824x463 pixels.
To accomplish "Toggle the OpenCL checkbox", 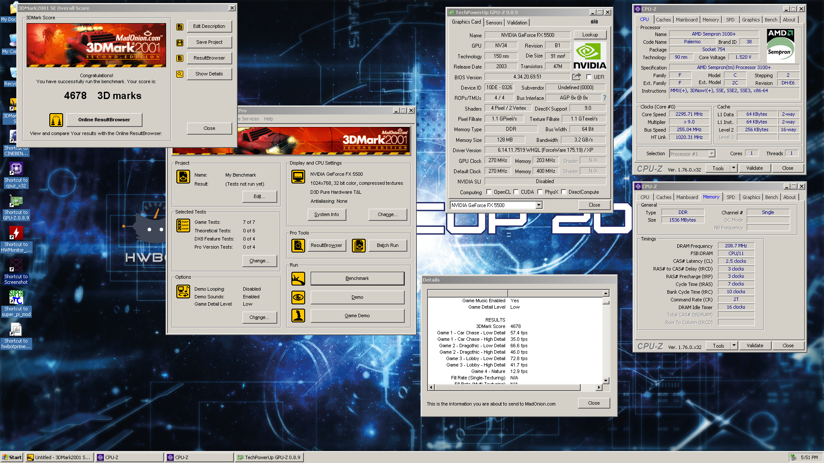I will [489, 192].
